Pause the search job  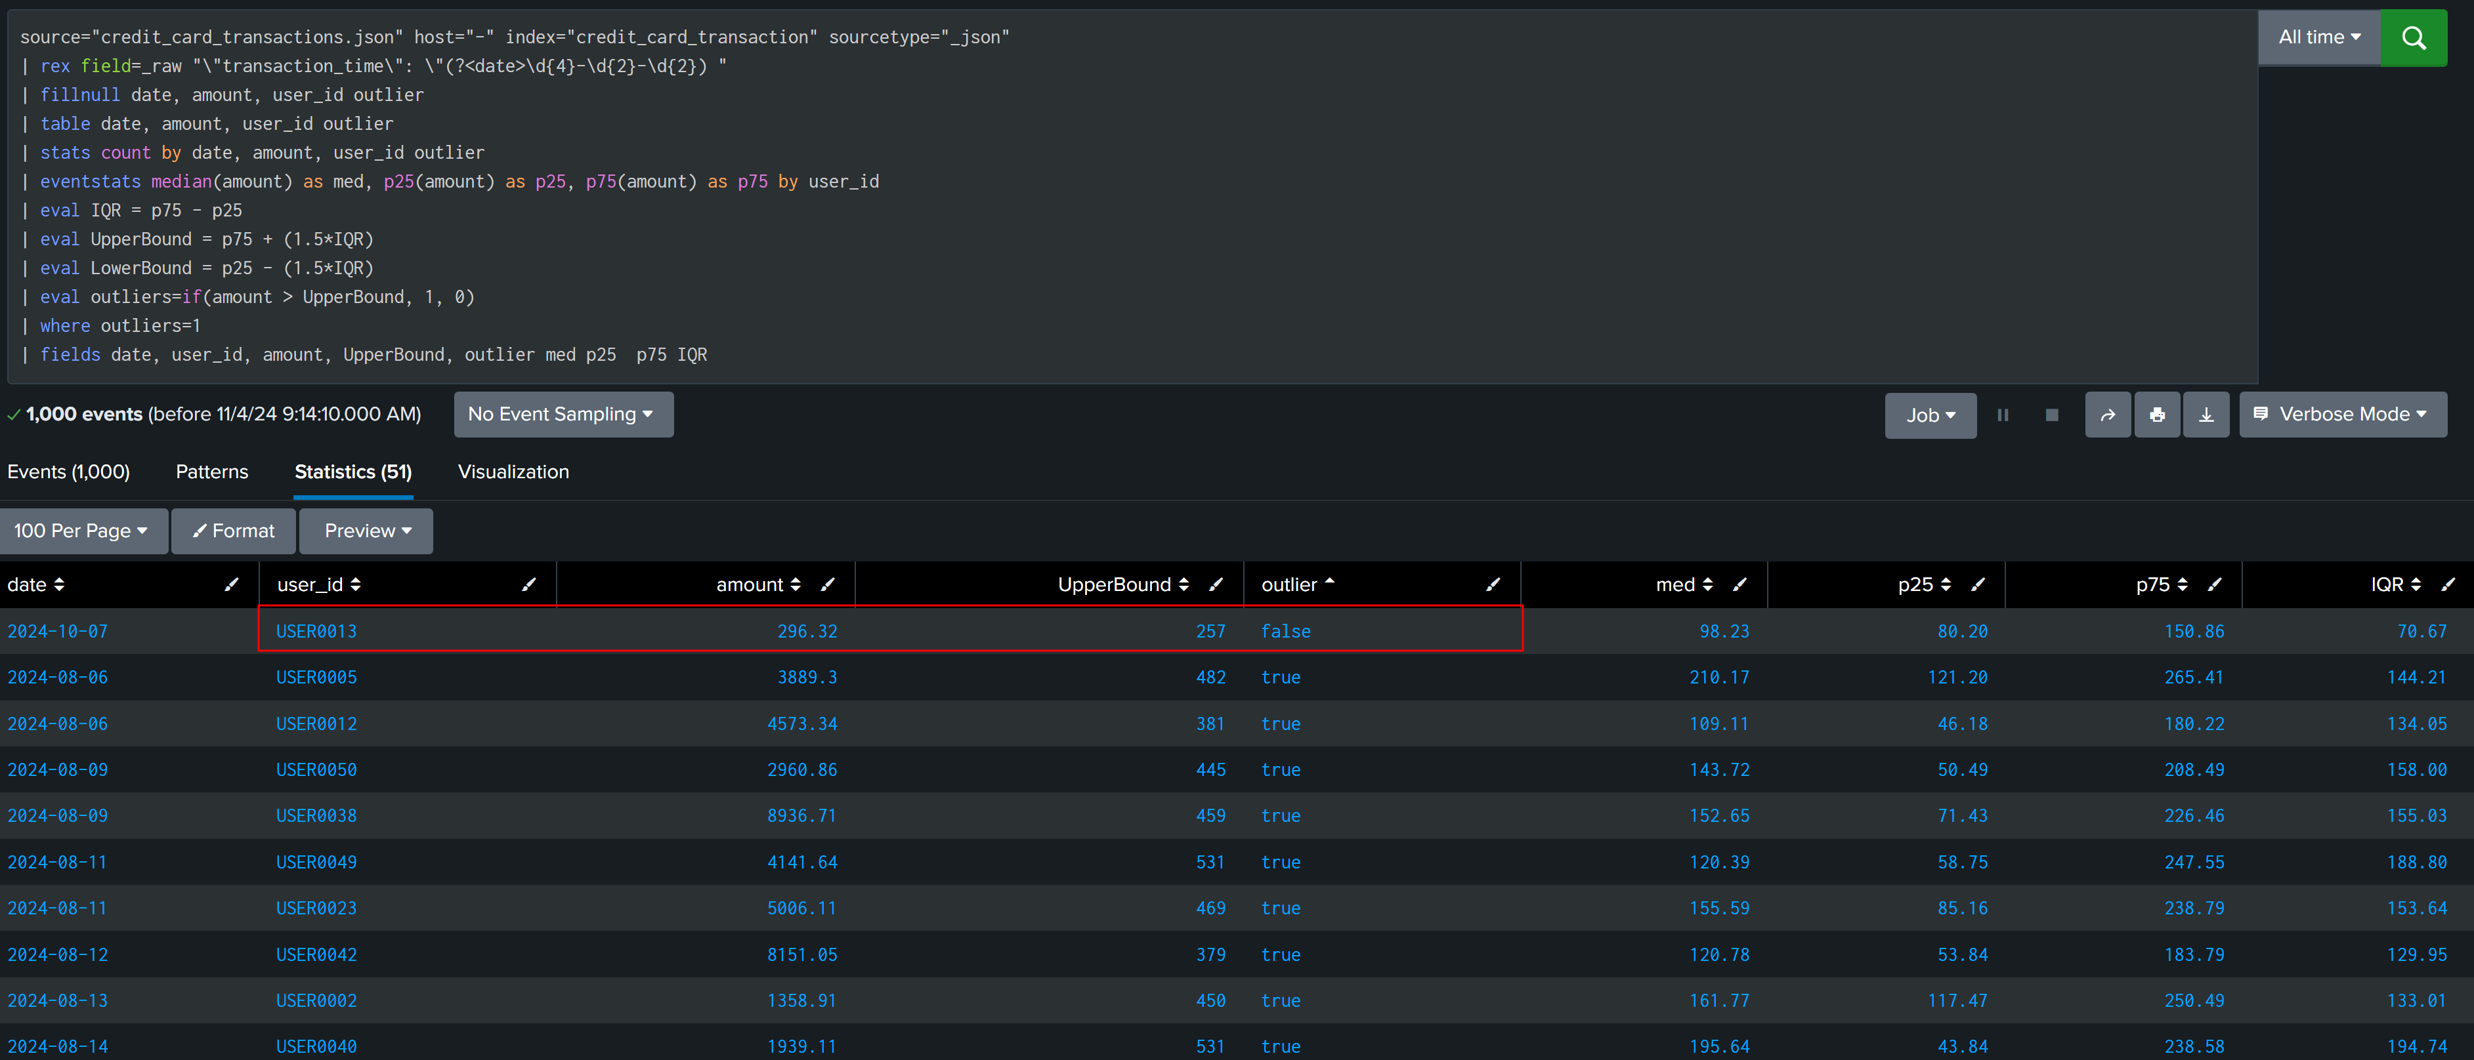point(2003,415)
